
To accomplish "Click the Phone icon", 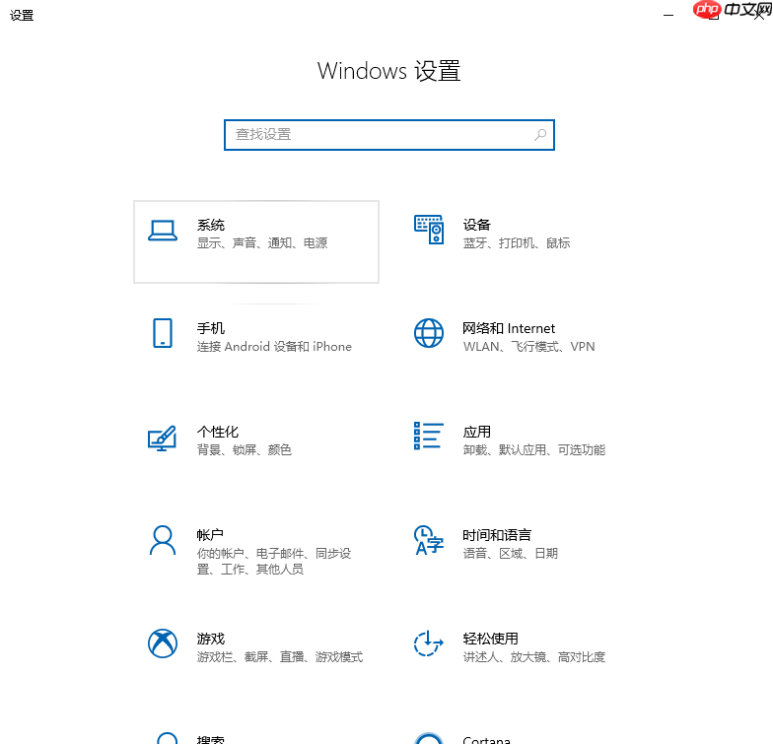I will (162, 333).
